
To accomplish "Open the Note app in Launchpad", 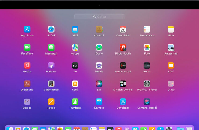I will (x=171, y=29).
